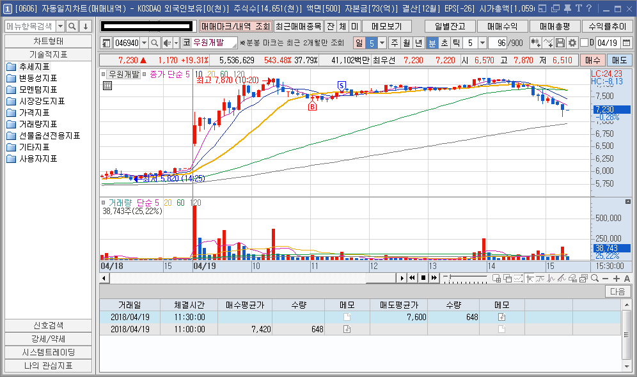Viewport: 637px width, 377px height.
Task: Expand the 변동성지표 folder
Action: coord(32,78)
